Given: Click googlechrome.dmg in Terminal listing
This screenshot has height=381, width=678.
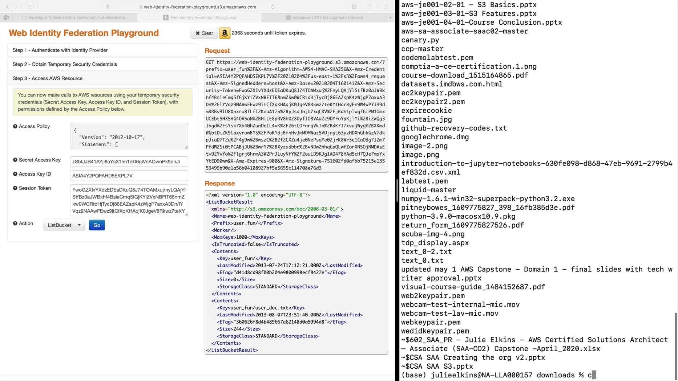Looking at the screenshot, I should pyautogui.click(x=435, y=137).
